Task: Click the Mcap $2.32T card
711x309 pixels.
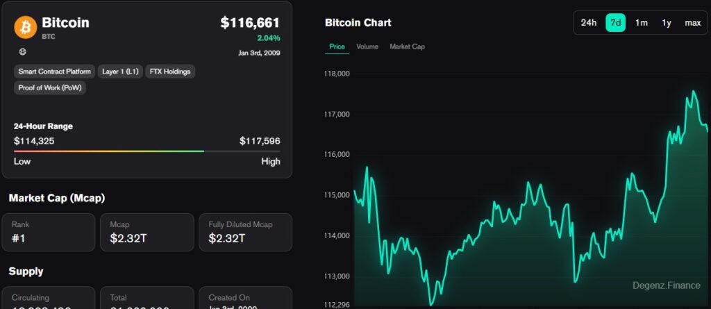Action: click(x=147, y=233)
